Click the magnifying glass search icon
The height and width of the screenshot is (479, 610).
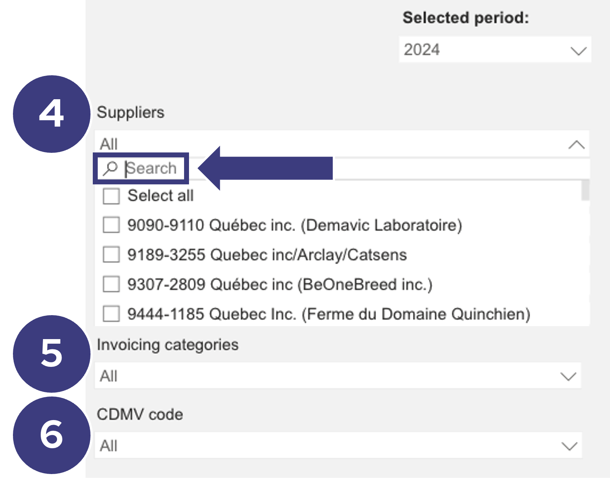[110, 168]
